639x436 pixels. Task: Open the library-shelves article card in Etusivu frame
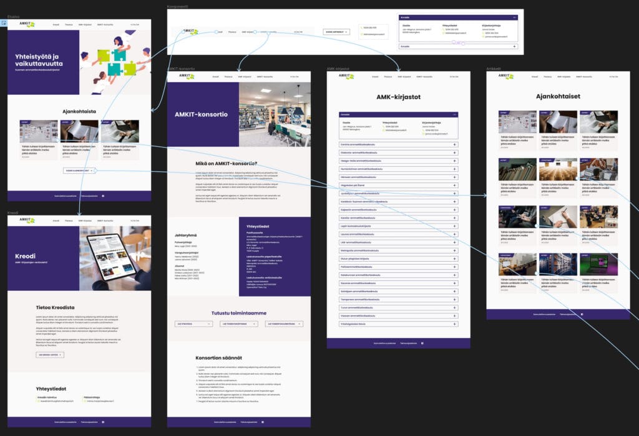39,140
